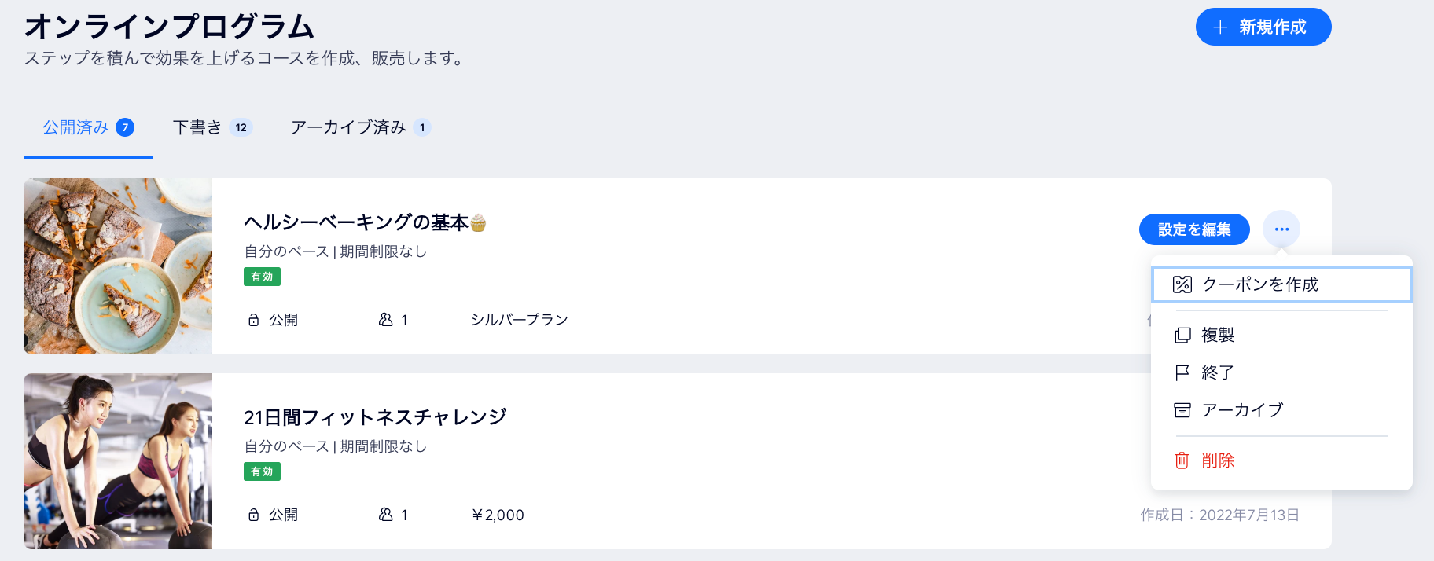Open the three-dot more options menu
Screen dimensions: 1434x561
tap(1282, 229)
